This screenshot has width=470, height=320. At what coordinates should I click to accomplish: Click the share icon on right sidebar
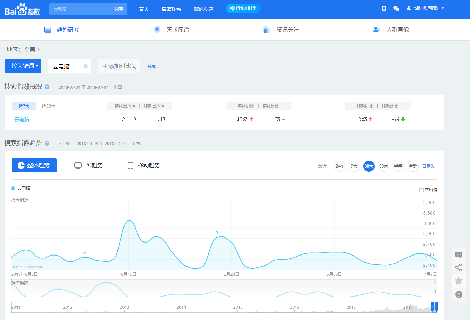(458, 267)
